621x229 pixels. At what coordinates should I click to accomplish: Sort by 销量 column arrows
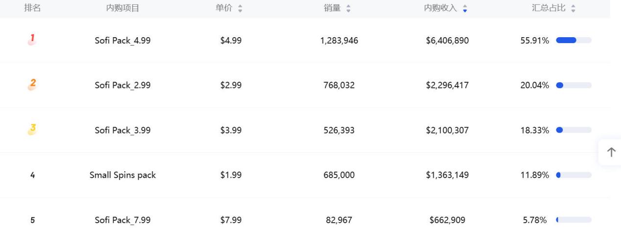click(348, 8)
